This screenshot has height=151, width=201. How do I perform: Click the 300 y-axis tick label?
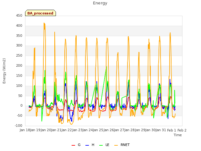tap(19, 45)
